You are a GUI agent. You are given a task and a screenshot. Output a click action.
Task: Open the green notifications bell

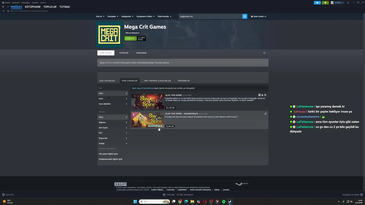tap(325, 3)
